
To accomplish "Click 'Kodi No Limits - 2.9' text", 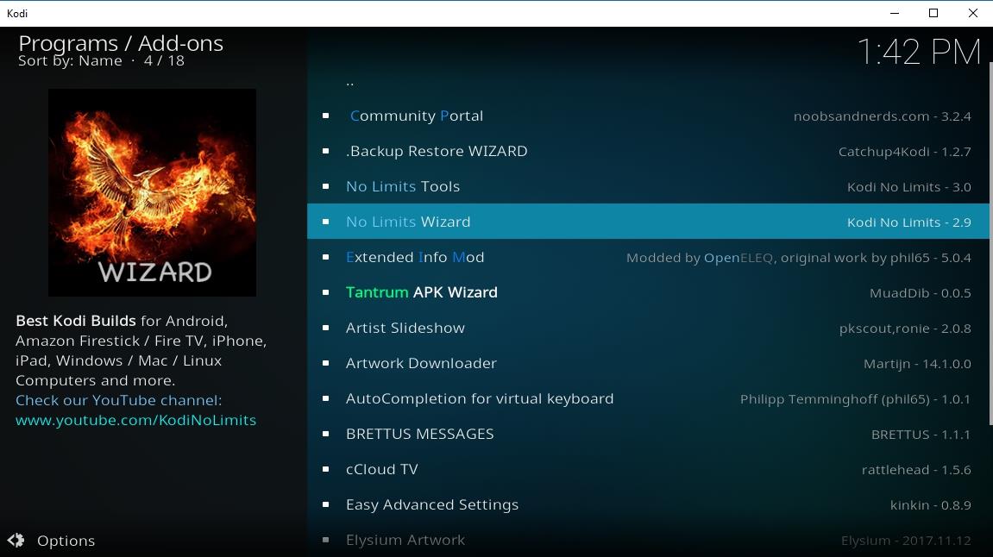I will coord(908,222).
